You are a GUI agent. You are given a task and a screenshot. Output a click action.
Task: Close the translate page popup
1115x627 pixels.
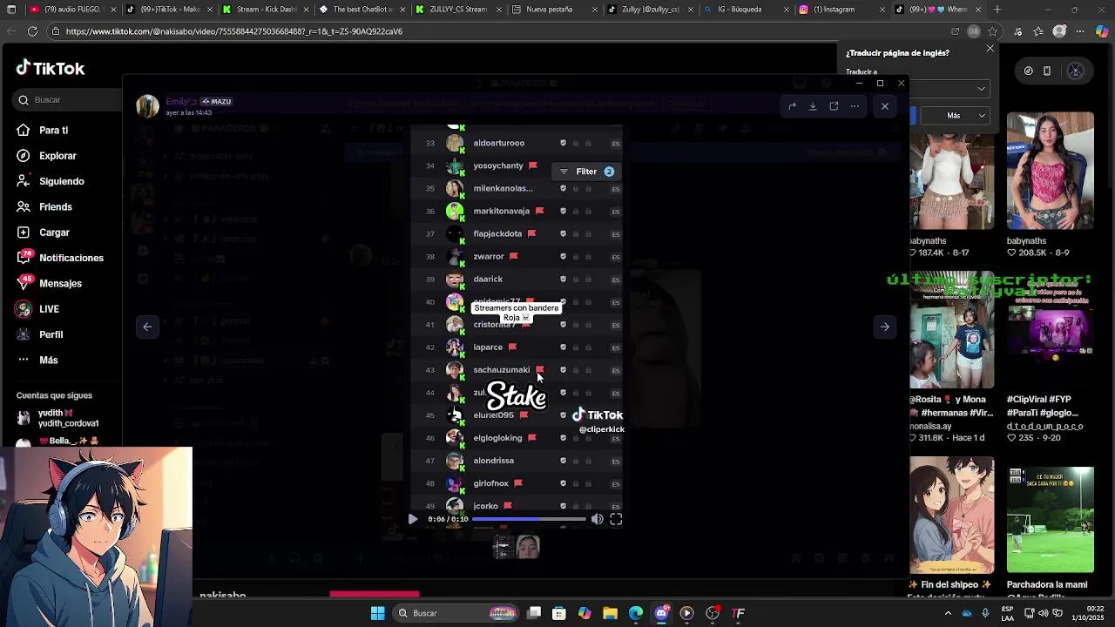[x=990, y=49]
